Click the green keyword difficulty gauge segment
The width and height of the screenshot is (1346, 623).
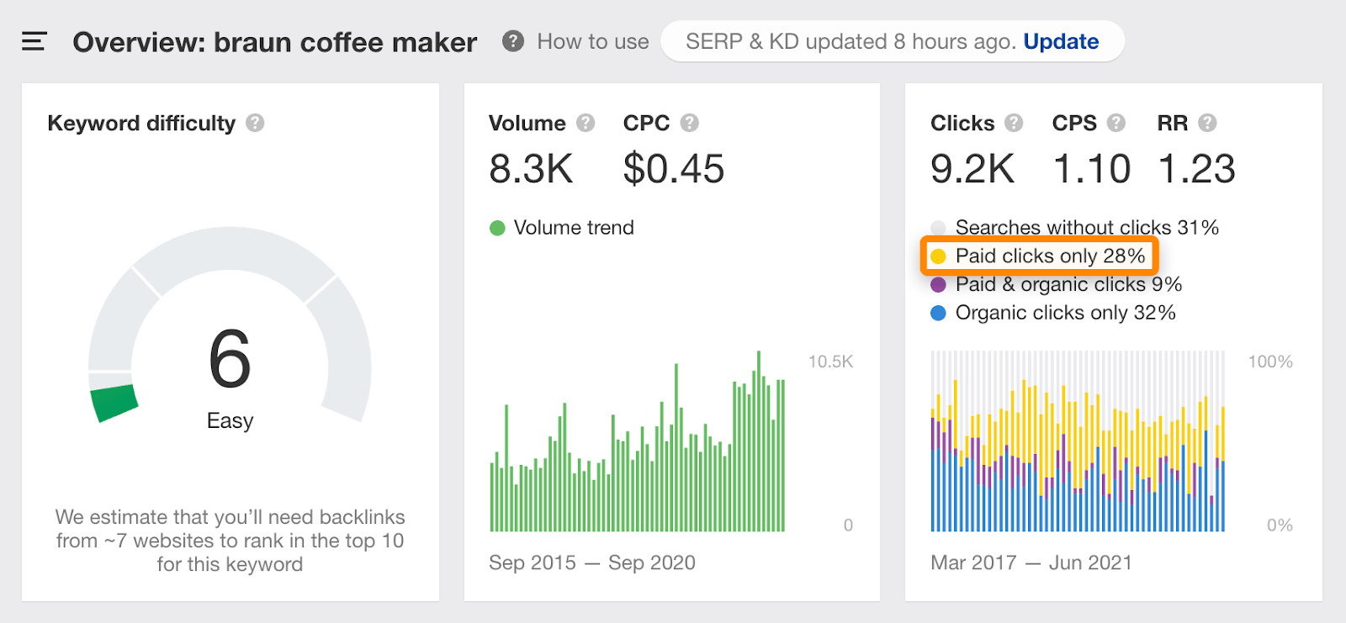[114, 403]
